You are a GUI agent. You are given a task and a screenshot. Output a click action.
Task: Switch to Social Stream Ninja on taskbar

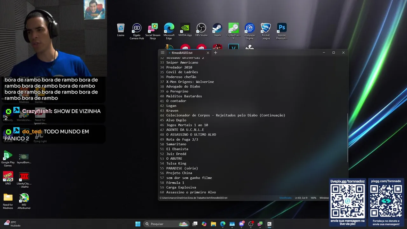pos(260,224)
